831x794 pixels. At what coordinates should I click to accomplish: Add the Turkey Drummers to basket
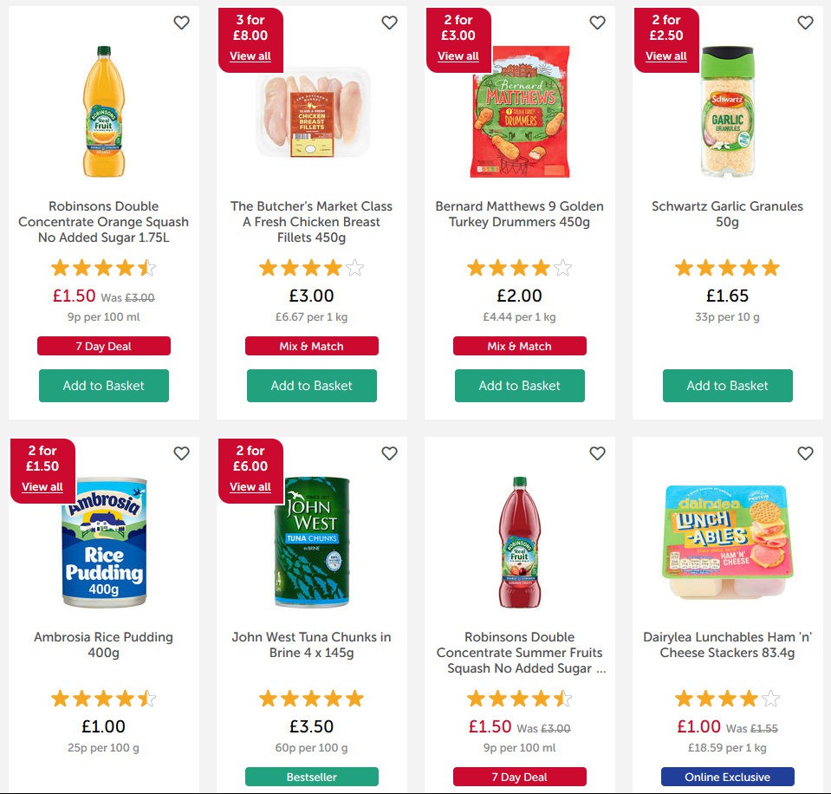point(519,386)
